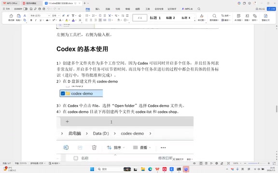Click the Cut scissors icon

click(x=25, y=15)
